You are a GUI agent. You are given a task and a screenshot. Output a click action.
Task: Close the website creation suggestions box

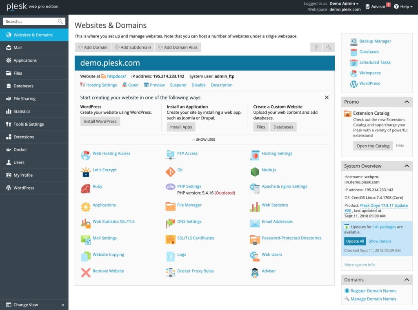tap(327, 97)
